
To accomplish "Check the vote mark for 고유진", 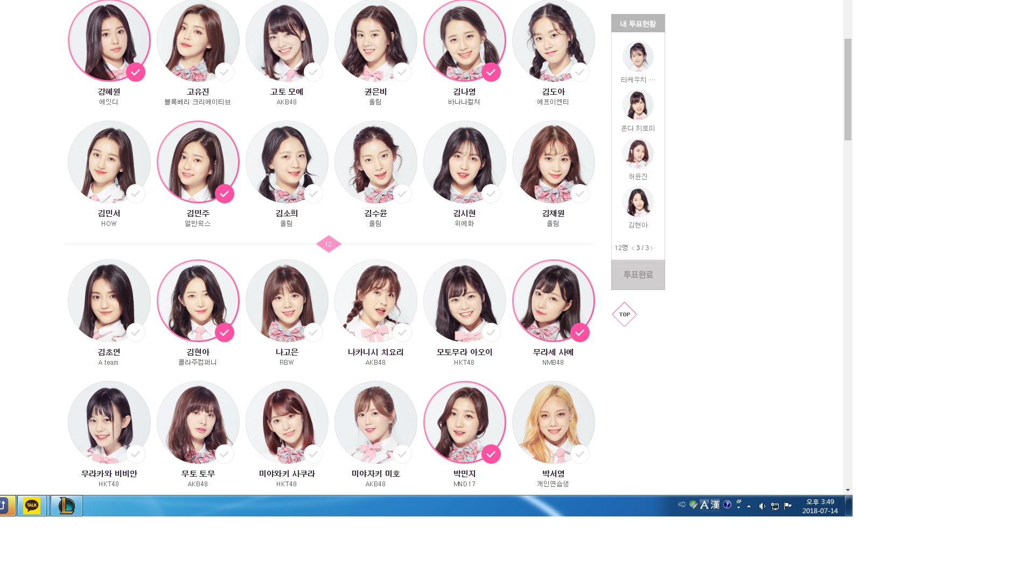I will 224,72.
